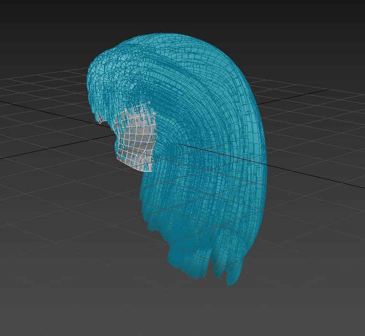Click the grid floor right of the model
This screenshot has width=365, height=336.
click(311, 216)
